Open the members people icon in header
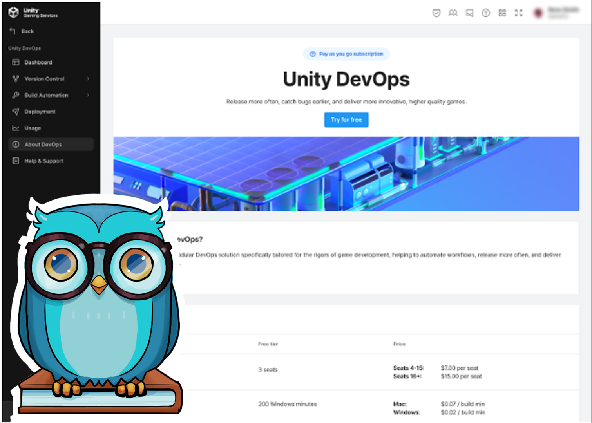The image size is (592, 423). click(453, 13)
